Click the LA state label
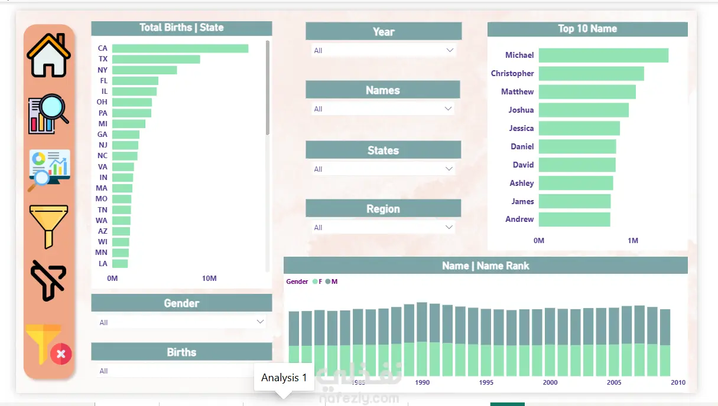718x406 pixels. tap(103, 264)
